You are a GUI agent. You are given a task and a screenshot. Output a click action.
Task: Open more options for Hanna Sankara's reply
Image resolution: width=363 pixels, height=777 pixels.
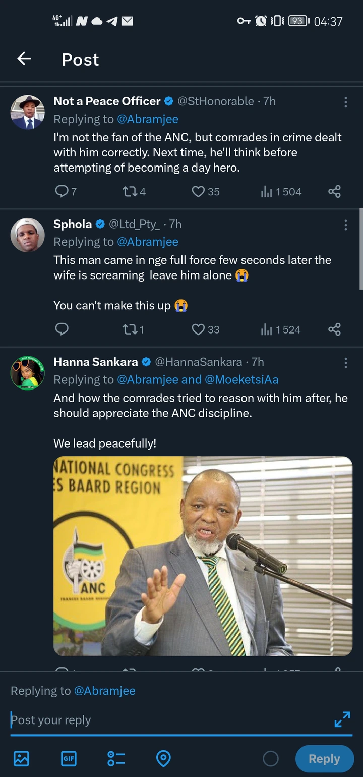click(x=345, y=363)
